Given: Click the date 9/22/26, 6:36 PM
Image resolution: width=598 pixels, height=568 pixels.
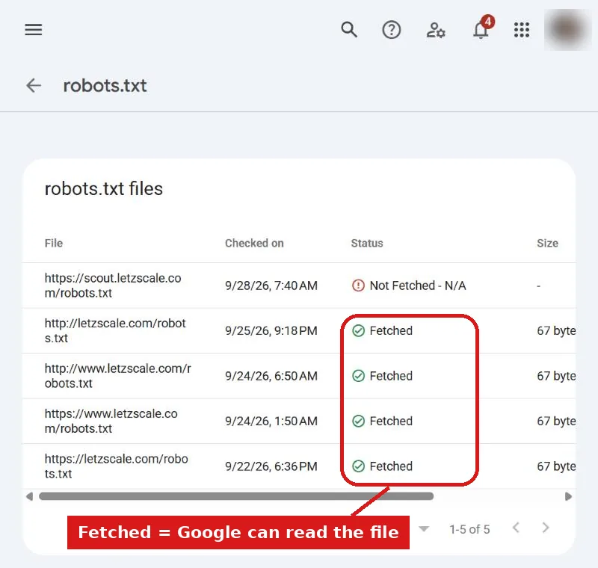Looking at the screenshot, I should click(271, 466).
